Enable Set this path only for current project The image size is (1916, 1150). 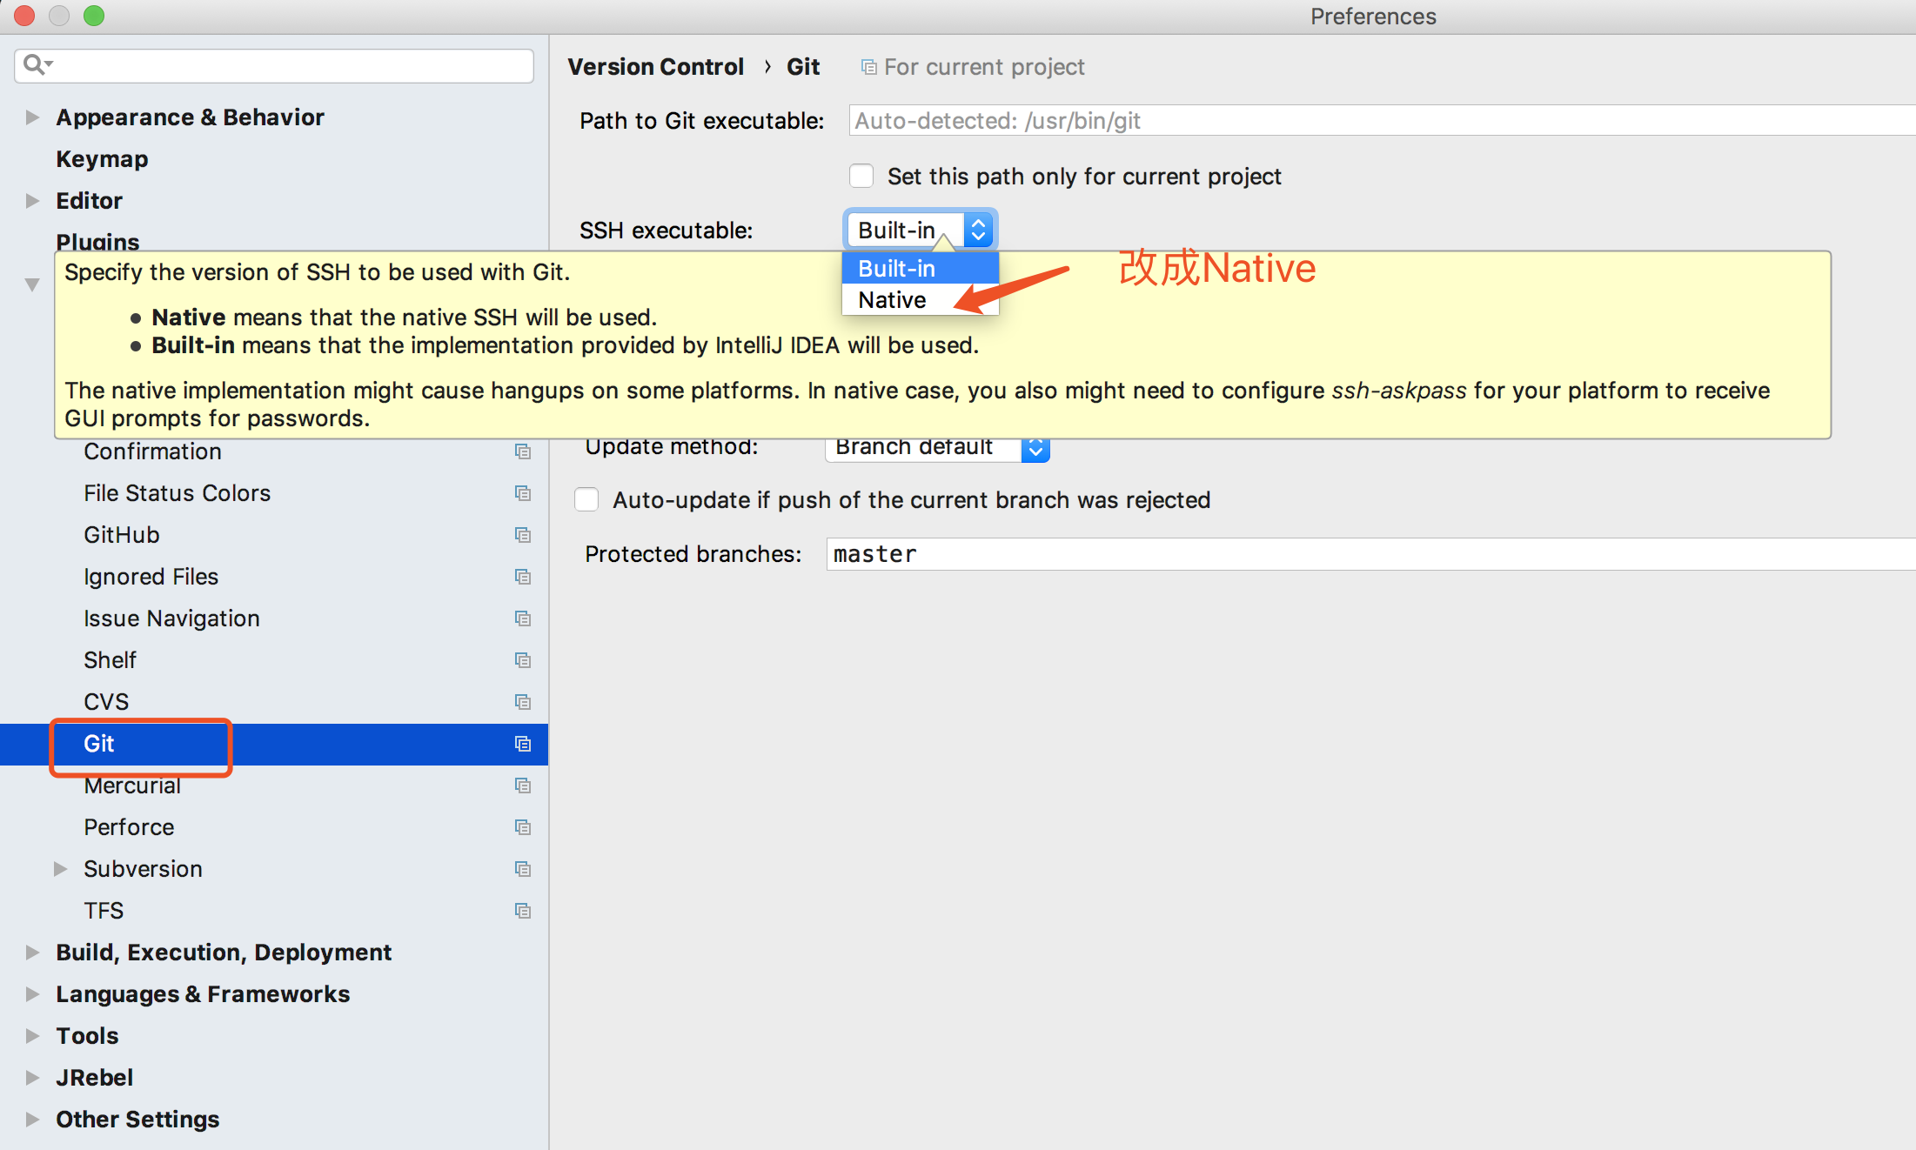pos(861,176)
